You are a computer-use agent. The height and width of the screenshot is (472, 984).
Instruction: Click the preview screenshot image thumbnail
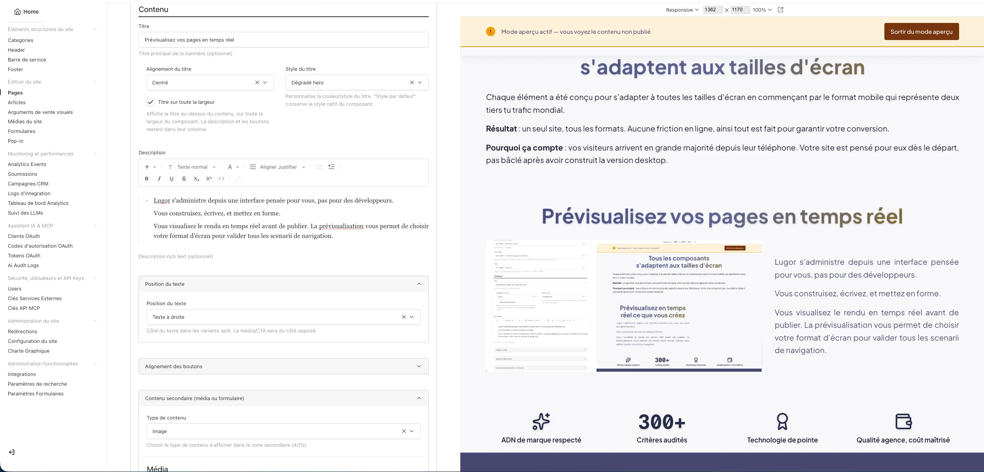[624, 306]
